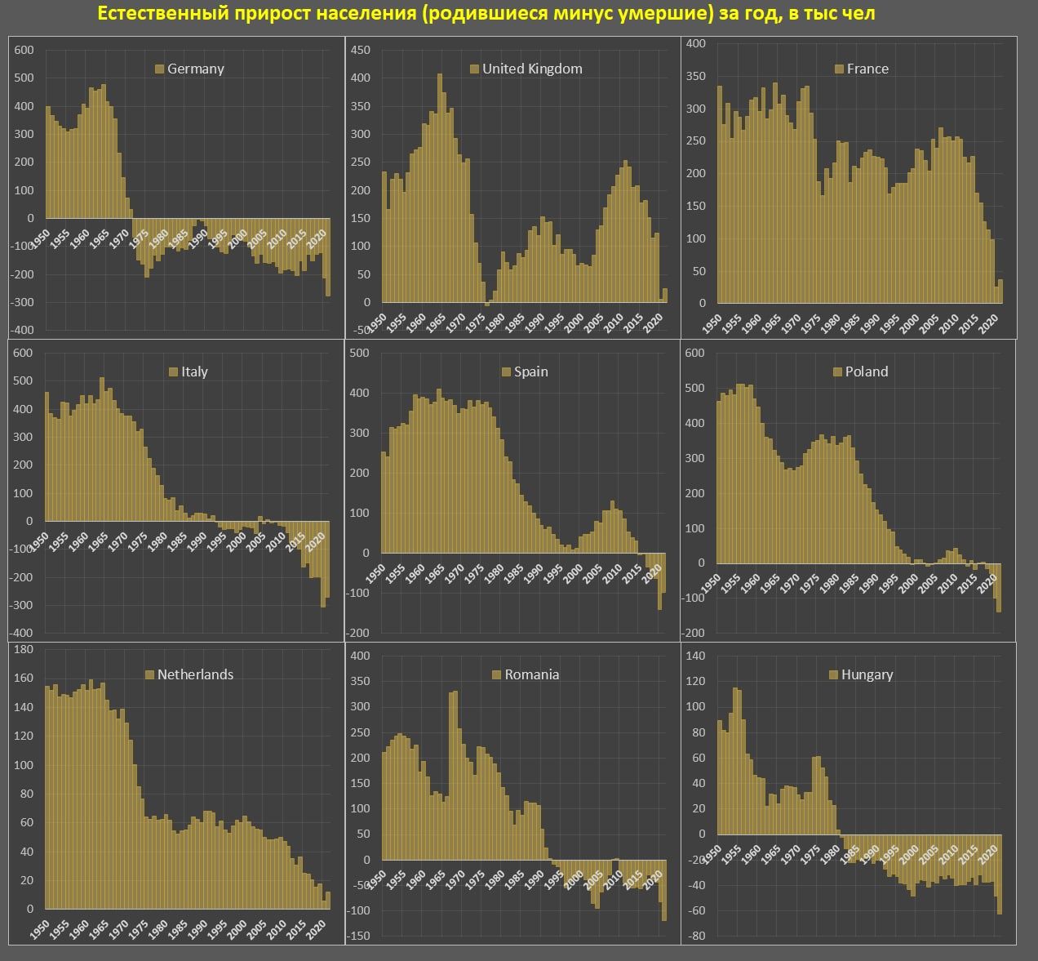The width and height of the screenshot is (1038, 961).
Task: Click the France legend color marker
Action: 839,69
